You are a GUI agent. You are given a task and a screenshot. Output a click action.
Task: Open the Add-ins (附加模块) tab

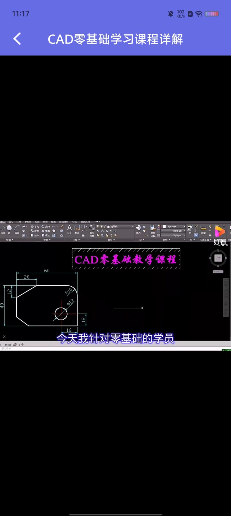64,222
